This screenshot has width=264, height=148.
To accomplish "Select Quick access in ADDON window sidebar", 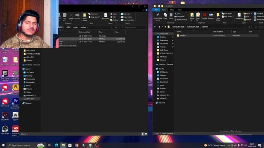I will click(x=163, y=34).
